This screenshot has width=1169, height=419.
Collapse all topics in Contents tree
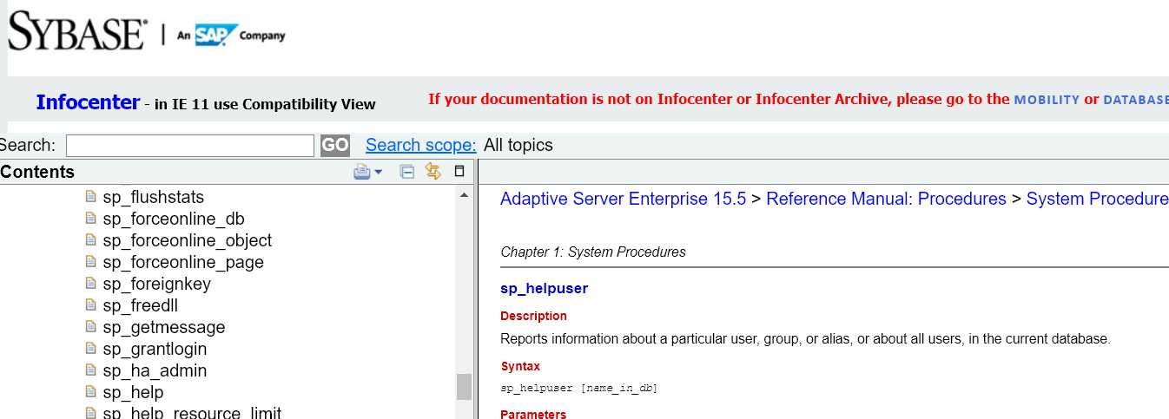(406, 172)
